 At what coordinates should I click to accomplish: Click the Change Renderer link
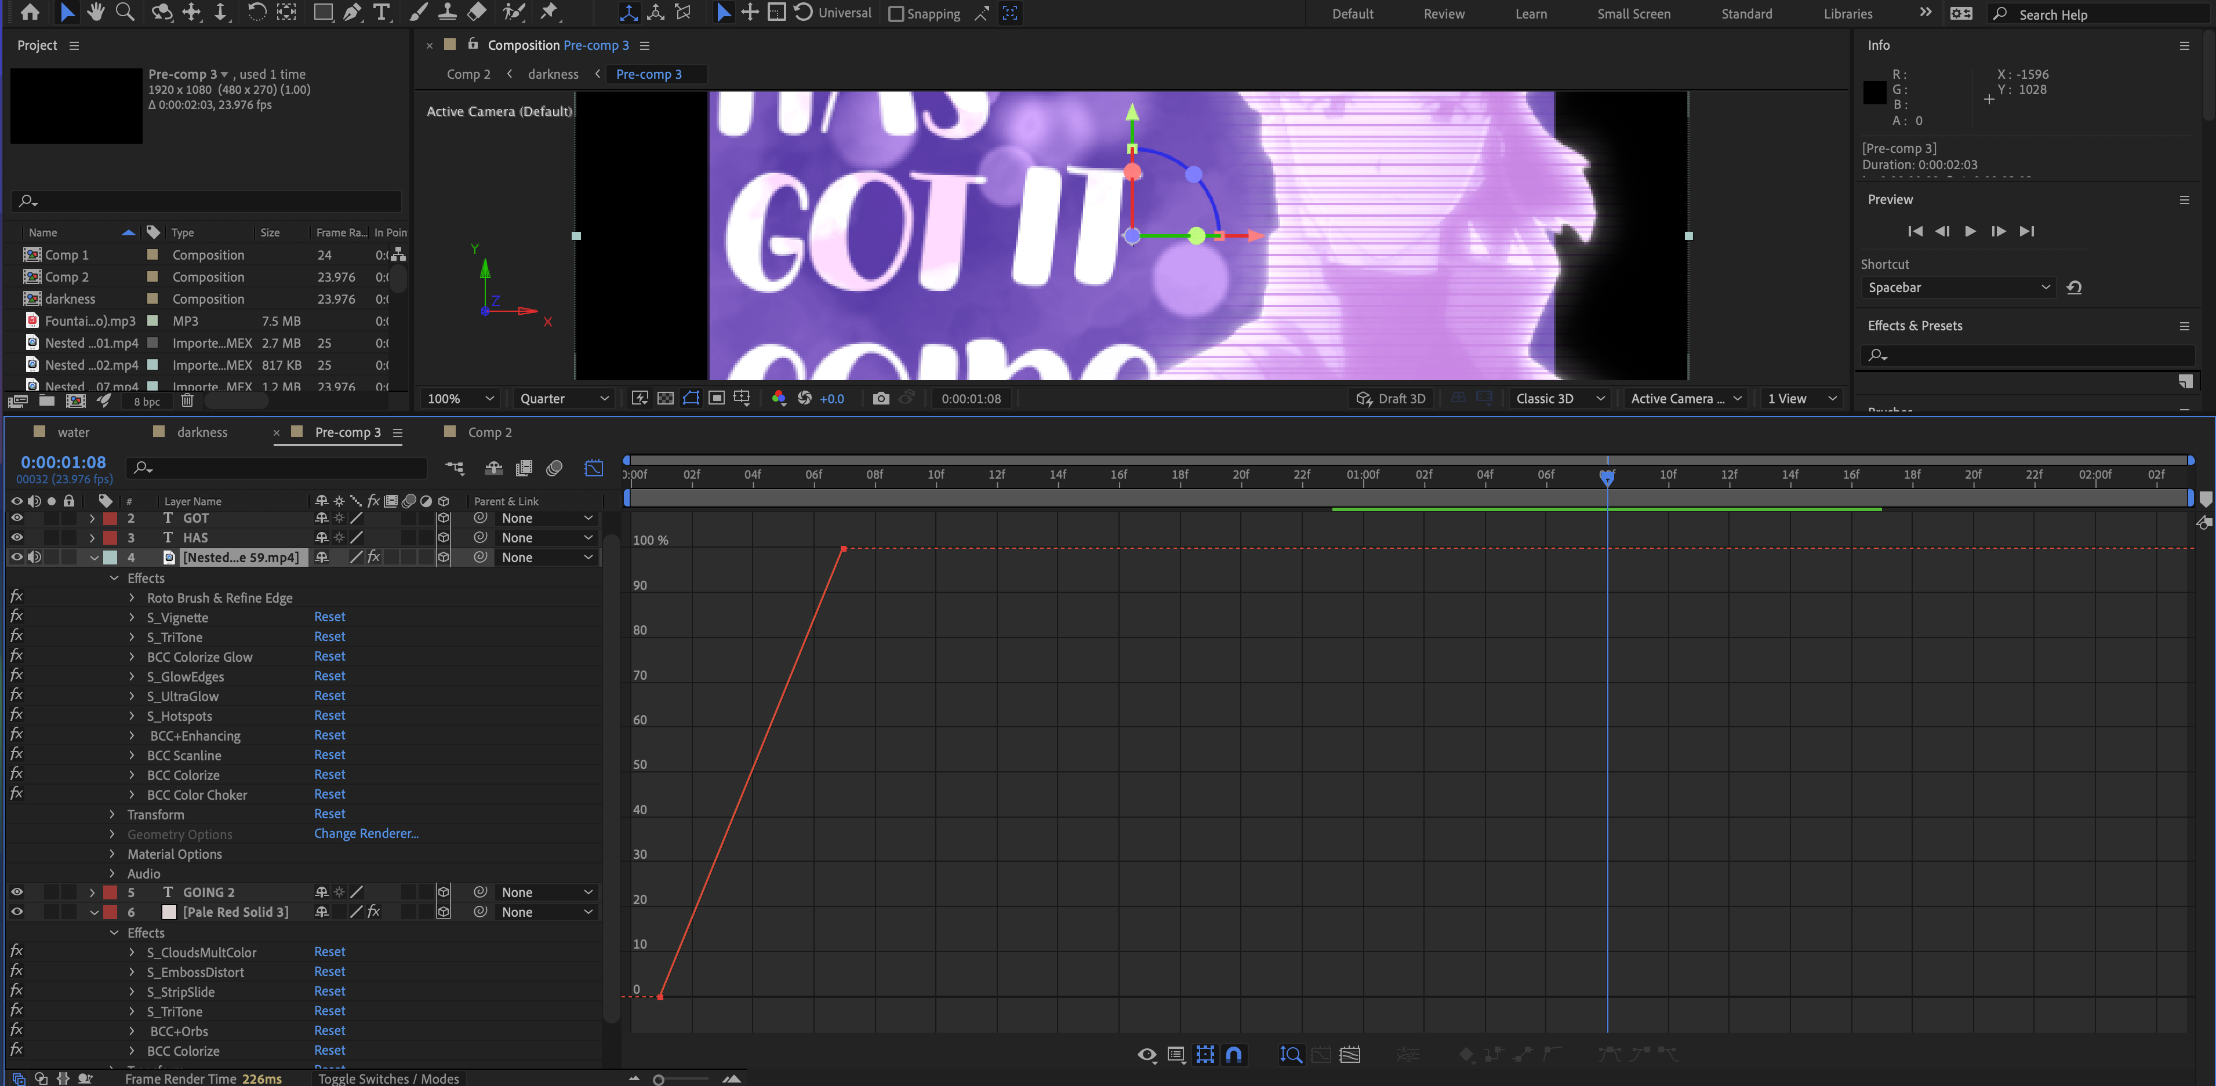366,833
